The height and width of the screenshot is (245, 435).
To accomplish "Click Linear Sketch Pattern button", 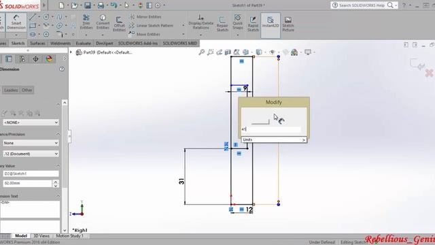I will click(151, 26).
